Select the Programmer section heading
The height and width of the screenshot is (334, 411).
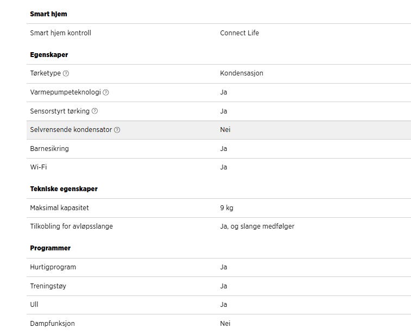click(x=50, y=248)
